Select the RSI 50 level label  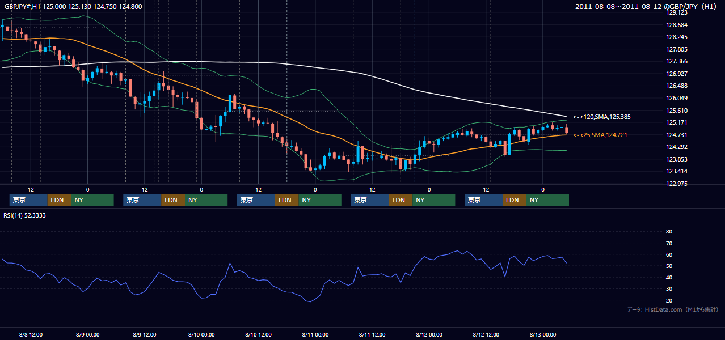click(x=669, y=266)
